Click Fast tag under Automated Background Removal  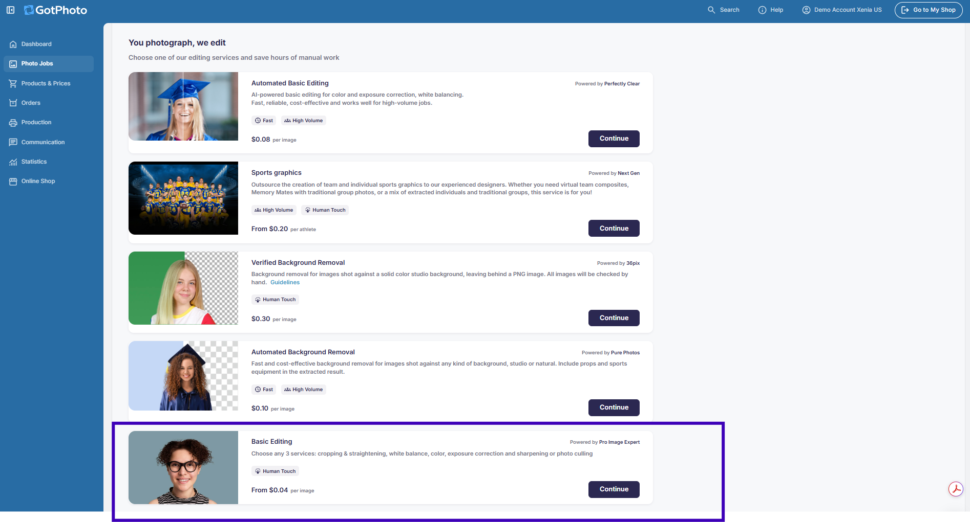[264, 390]
